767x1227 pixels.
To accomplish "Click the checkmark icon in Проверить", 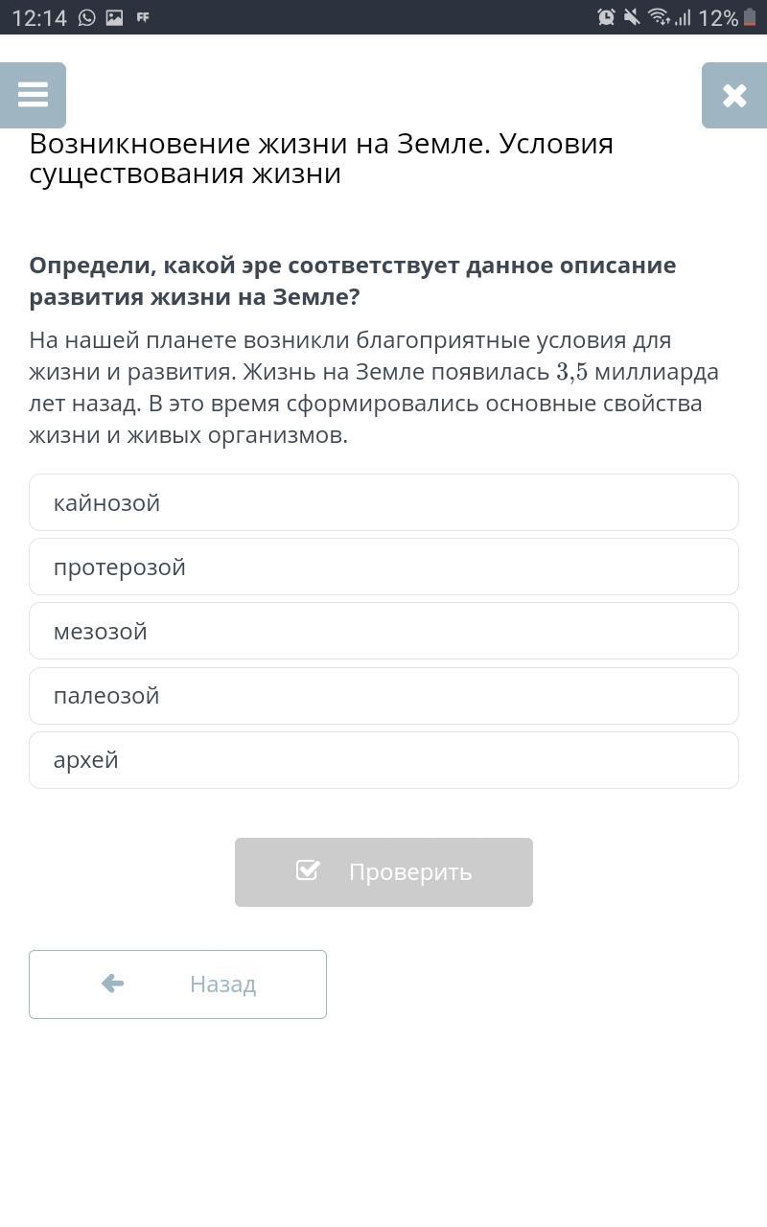I will (308, 870).
